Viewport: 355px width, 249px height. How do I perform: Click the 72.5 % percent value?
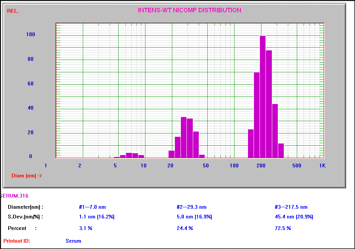pos(283,228)
